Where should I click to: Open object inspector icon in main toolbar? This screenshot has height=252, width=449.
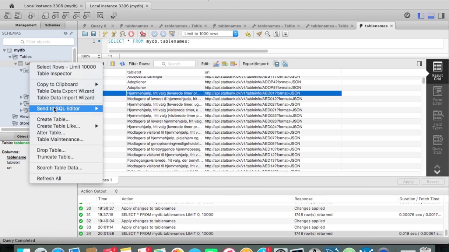[x=32, y=15]
